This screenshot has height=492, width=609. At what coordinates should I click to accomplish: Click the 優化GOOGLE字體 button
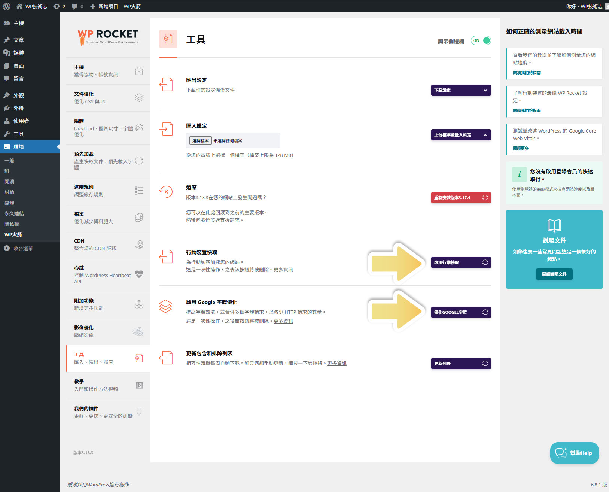[461, 312]
